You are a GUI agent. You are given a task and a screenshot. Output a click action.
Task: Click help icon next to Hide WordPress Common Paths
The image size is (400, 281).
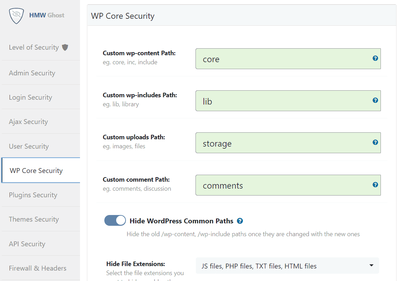click(x=240, y=221)
